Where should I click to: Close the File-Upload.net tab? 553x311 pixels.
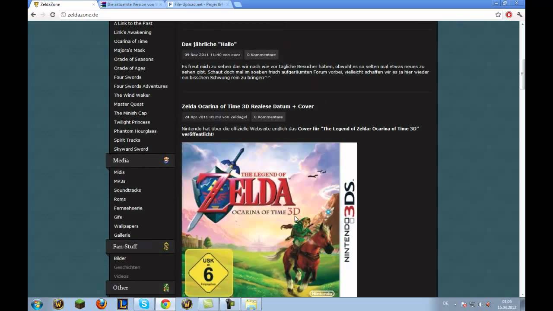pos(227,4)
